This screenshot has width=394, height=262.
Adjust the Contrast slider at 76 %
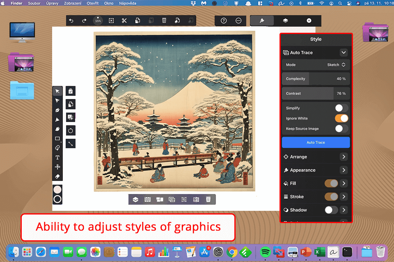click(316, 93)
